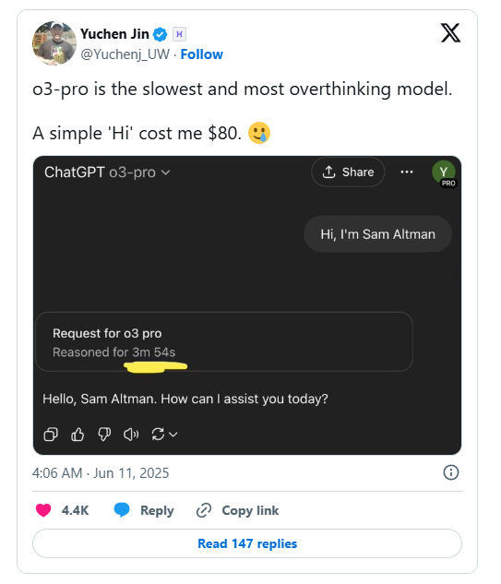
Task: Click the thumbs down icon
Action: (104, 435)
